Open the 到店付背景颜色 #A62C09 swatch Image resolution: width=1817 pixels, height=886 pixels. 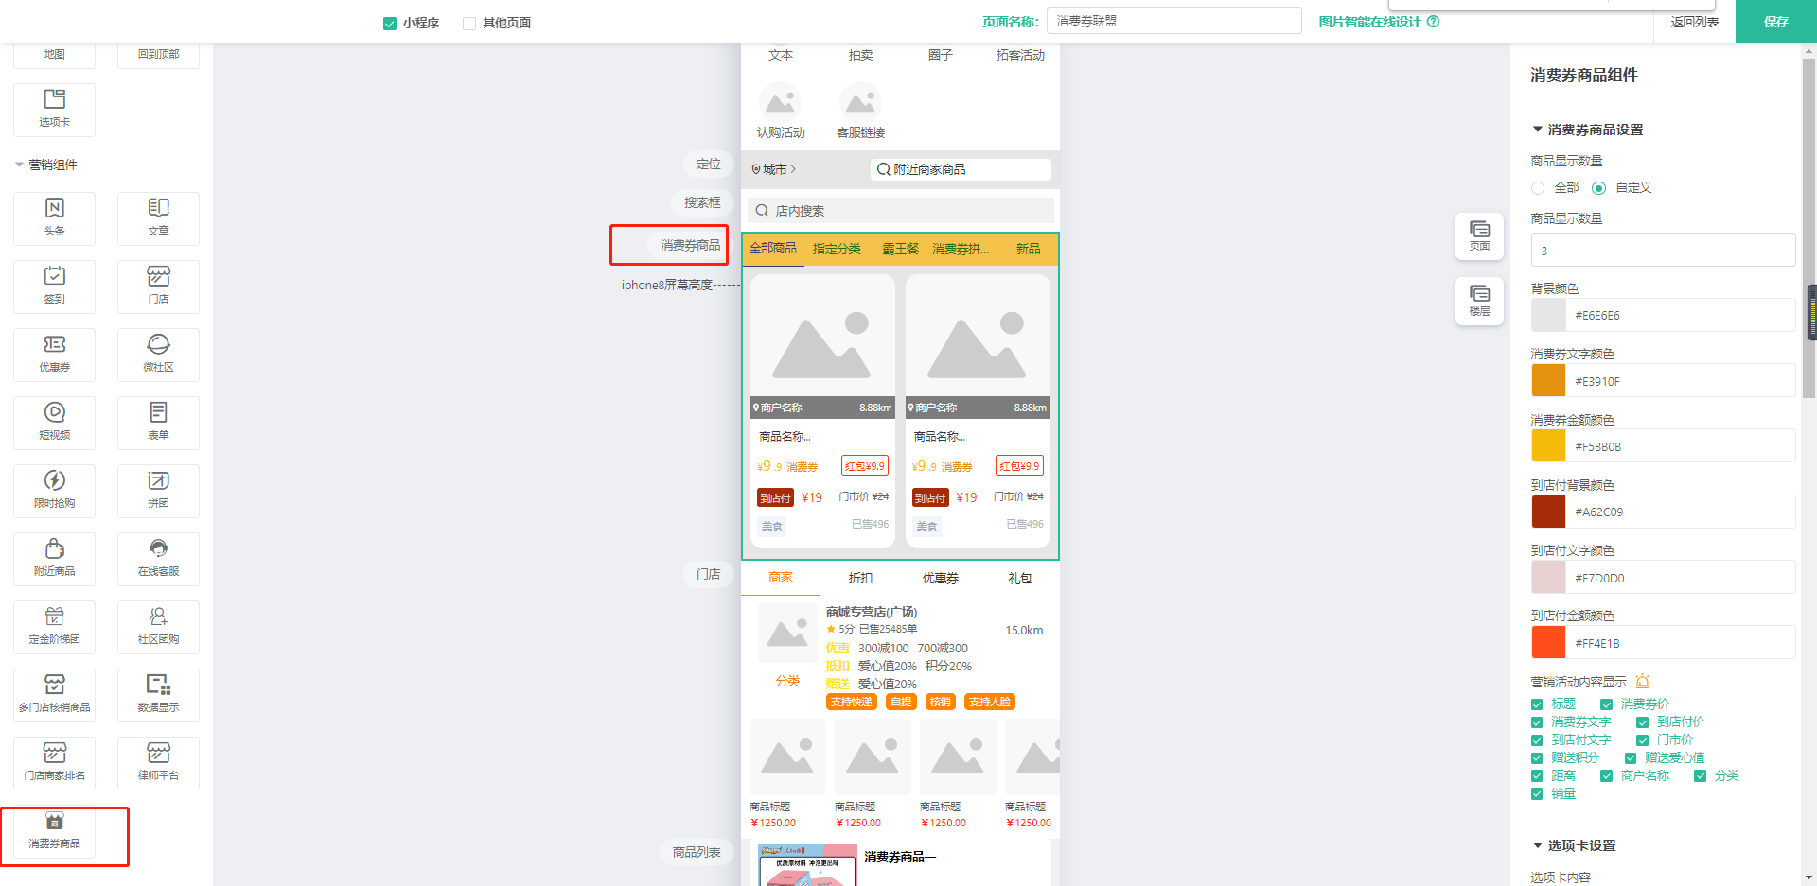1548,512
